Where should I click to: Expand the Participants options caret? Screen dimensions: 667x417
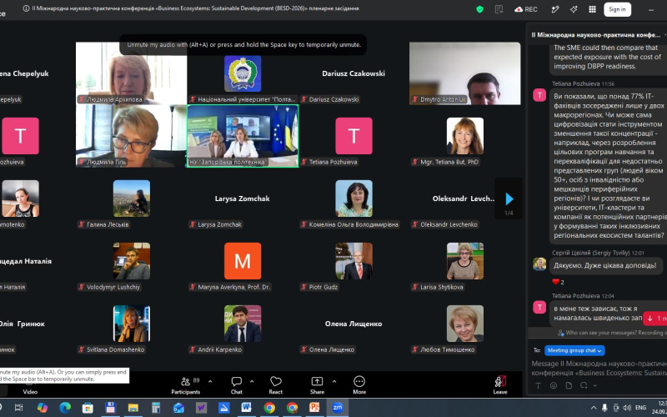(210, 381)
